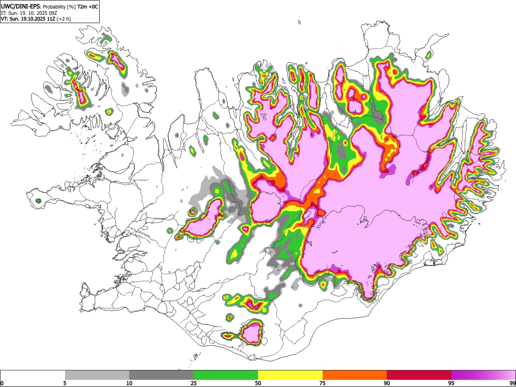Click the 'VT: Sun. 19.10.2025 11Z' line
Viewport: 516px width, 387px height.
pyautogui.click(x=28, y=19)
